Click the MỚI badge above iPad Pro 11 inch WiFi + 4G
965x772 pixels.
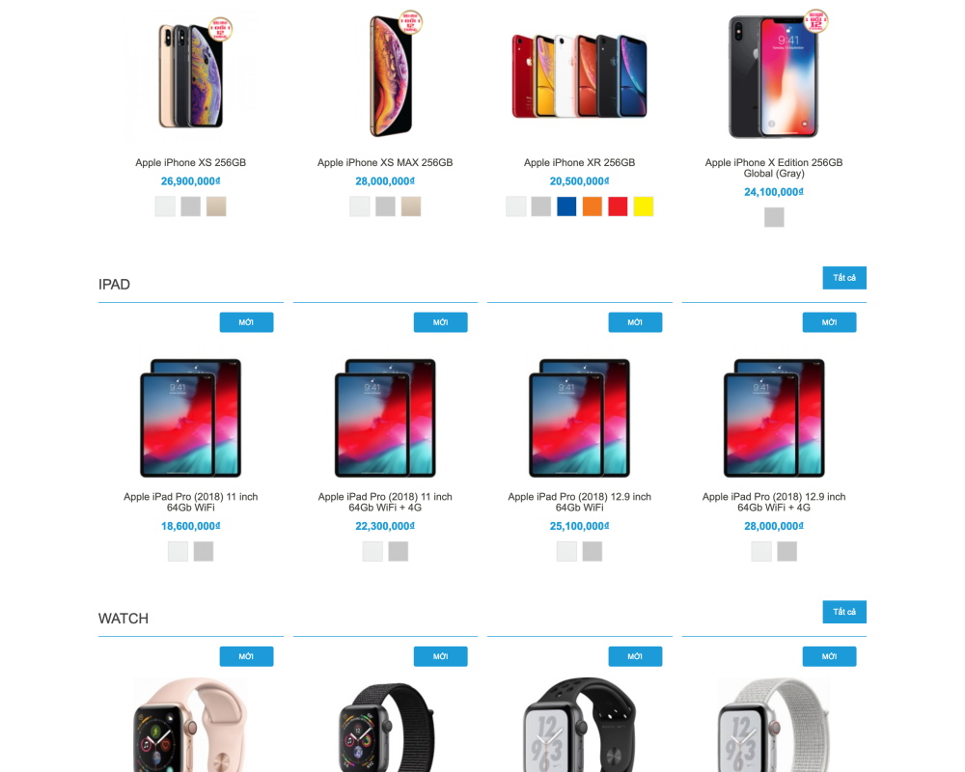(x=441, y=322)
